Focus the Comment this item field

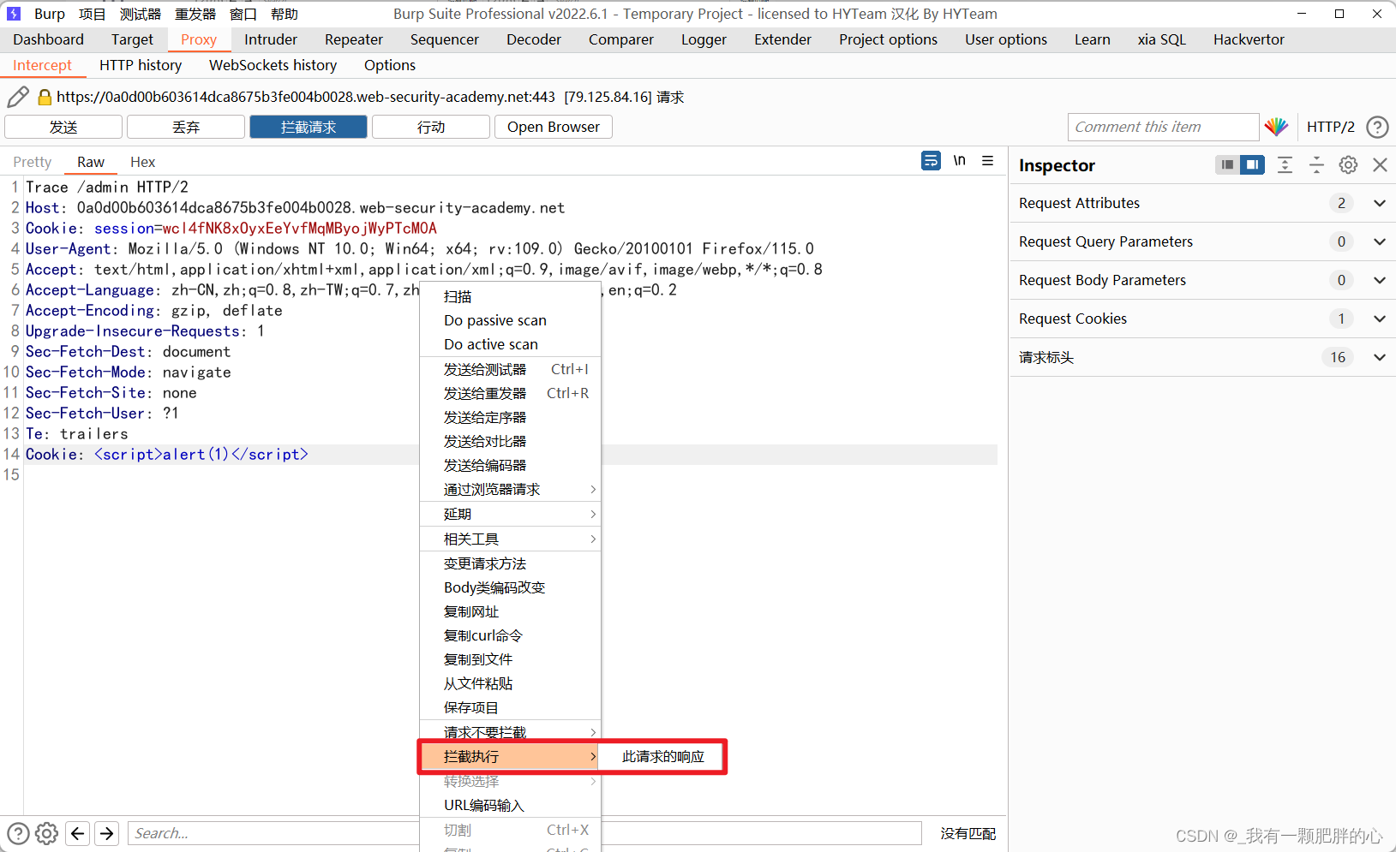click(1163, 127)
